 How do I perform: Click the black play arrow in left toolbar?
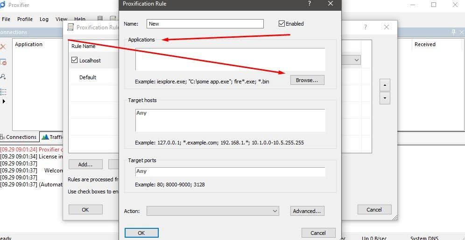[x=4, y=102]
